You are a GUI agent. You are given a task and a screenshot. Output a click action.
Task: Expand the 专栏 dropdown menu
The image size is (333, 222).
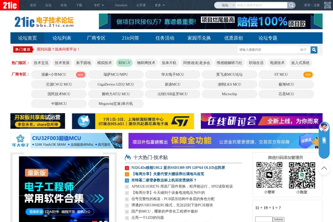pos(99,5)
